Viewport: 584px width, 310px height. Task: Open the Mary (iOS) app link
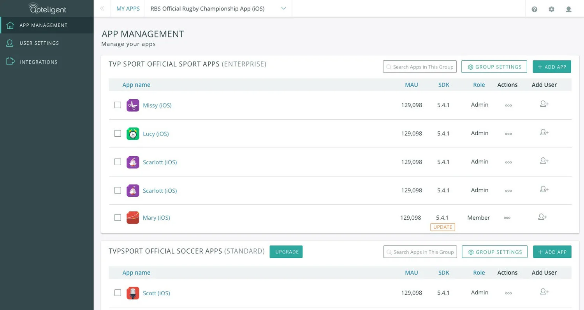157,218
